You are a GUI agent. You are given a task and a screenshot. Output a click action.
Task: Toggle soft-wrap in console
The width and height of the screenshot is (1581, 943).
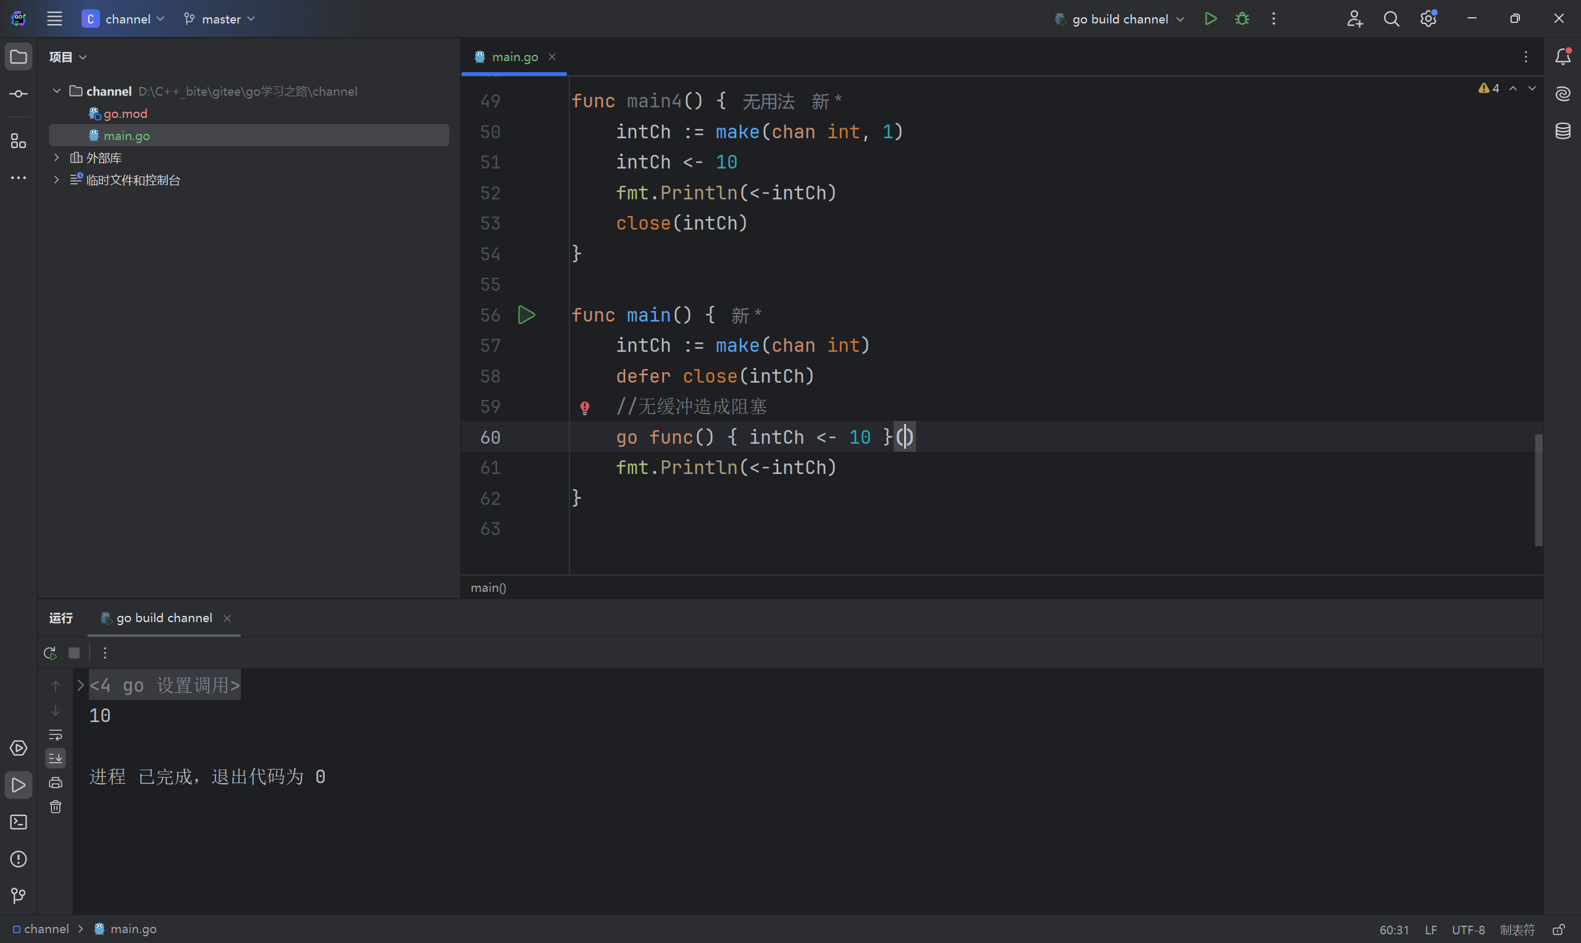coord(56,734)
